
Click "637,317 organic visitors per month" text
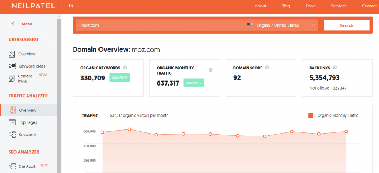point(139,115)
